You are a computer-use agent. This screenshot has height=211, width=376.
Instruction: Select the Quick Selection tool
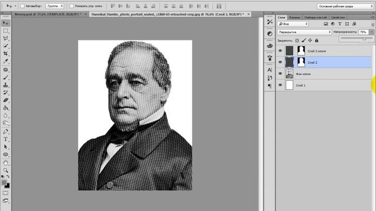tap(6, 46)
